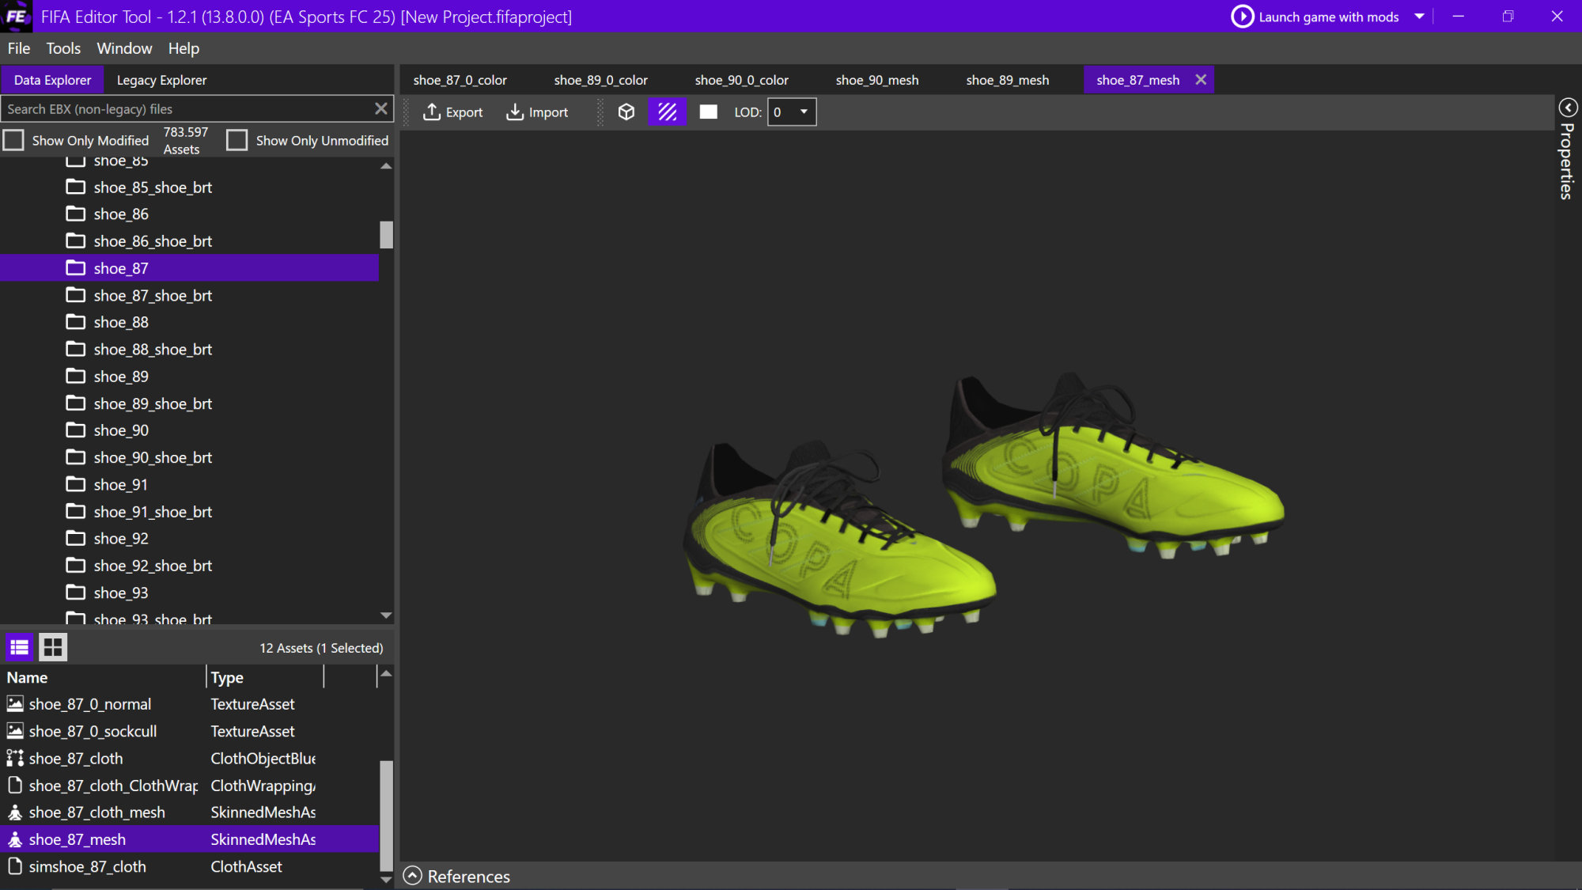Select the shoe_87_cloth_mesh asset
This screenshot has height=890, width=1582.
[190, 812]
